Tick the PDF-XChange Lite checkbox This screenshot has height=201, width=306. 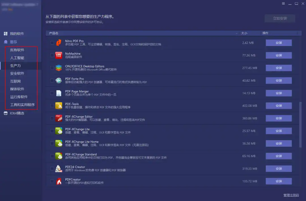[x=52, y=131]
